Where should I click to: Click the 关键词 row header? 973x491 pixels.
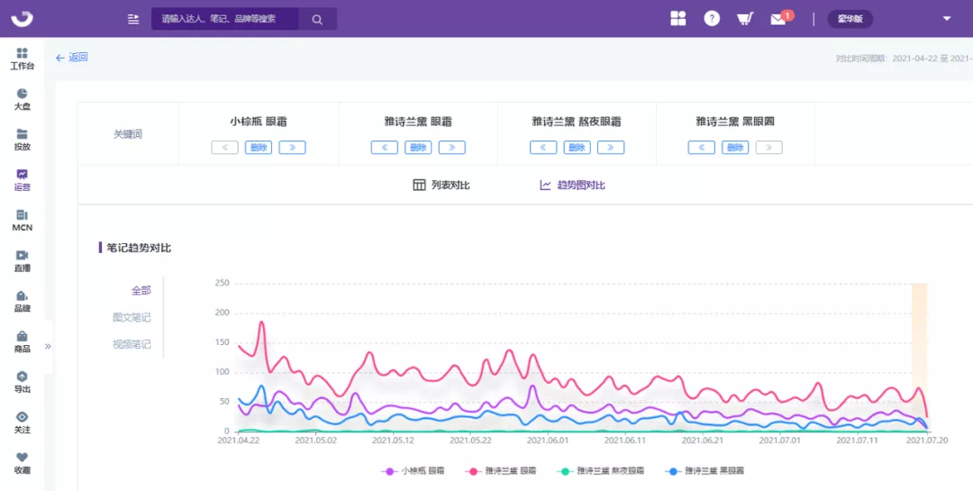coord(128,134)
